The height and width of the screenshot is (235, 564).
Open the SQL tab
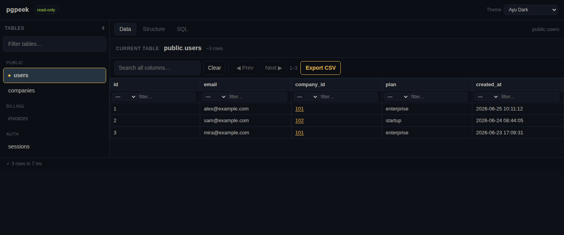(182, 29)
